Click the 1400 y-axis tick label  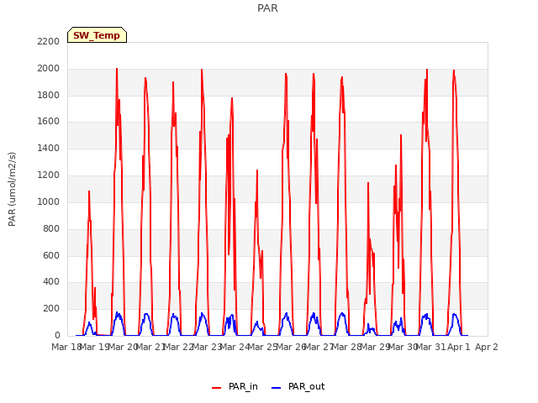click(49, 148)
